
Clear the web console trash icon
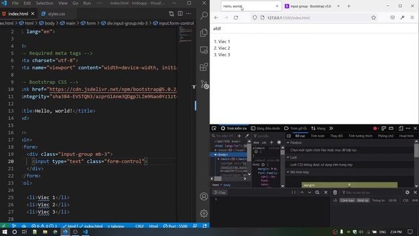pyautogui.click(x=335, y=192)
